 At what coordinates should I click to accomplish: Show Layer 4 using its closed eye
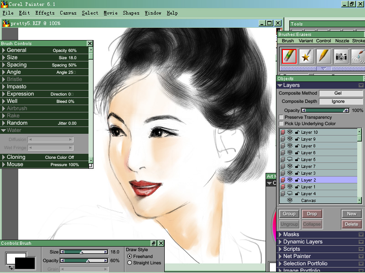(x=290, y=194)
